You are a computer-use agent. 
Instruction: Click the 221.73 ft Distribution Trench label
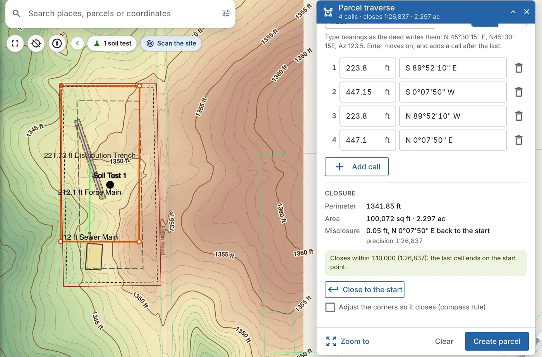coord(90,155)
